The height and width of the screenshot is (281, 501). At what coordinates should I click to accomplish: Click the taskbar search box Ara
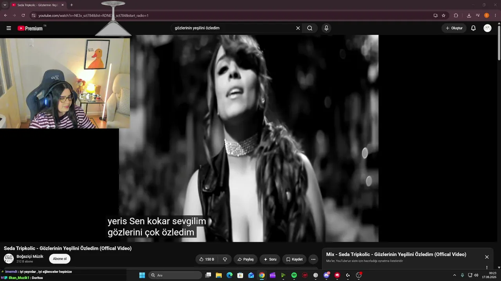pyautogui.click(x=175, y=275)
